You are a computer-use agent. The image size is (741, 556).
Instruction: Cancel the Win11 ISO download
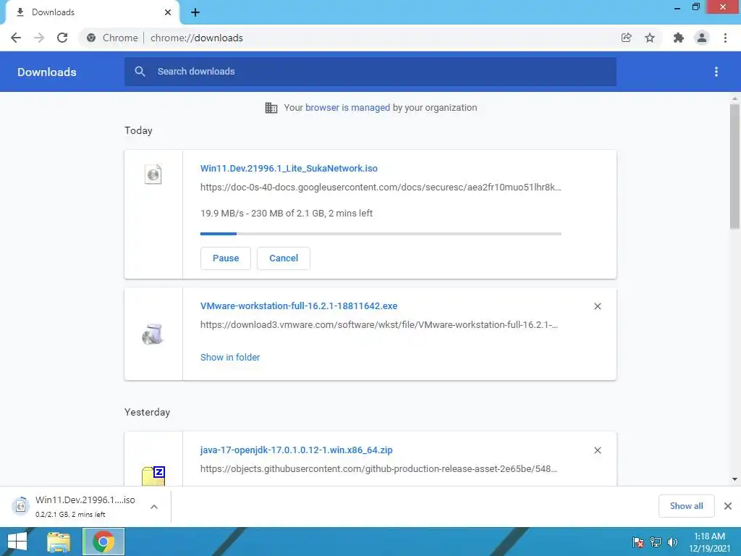pyautogui.click(x=284, y=258)
